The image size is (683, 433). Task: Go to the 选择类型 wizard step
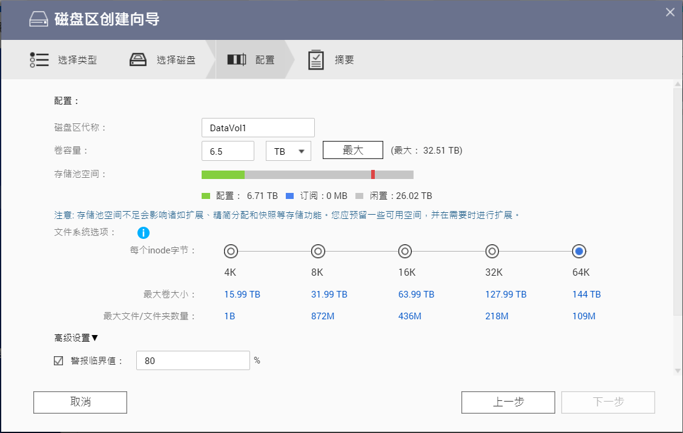(x=77, y=60)
